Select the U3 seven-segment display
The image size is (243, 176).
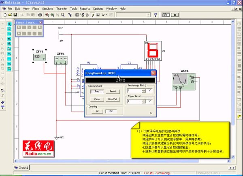pos(153,51)
